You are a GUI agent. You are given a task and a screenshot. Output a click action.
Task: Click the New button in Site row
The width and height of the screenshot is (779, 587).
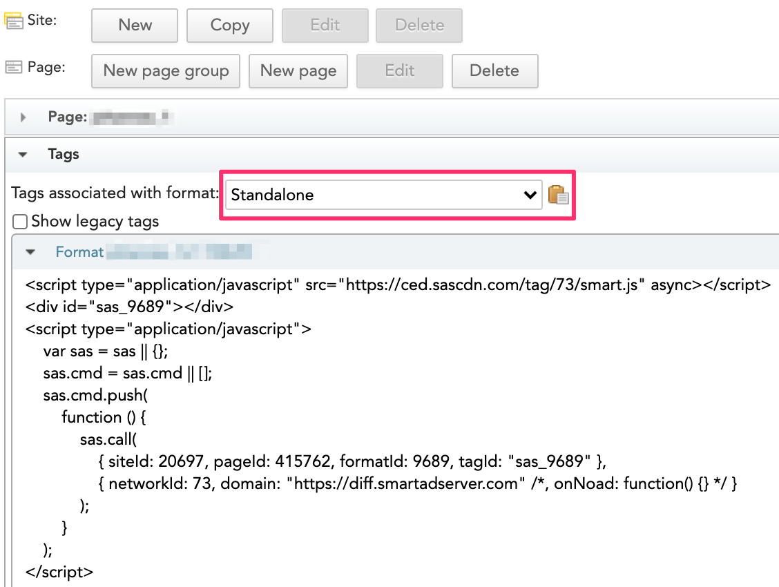pyautogui.click(x=135, y=26)
